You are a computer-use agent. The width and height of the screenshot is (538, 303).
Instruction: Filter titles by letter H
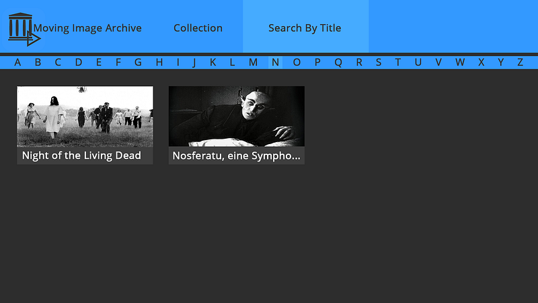(x=159, y=62)
